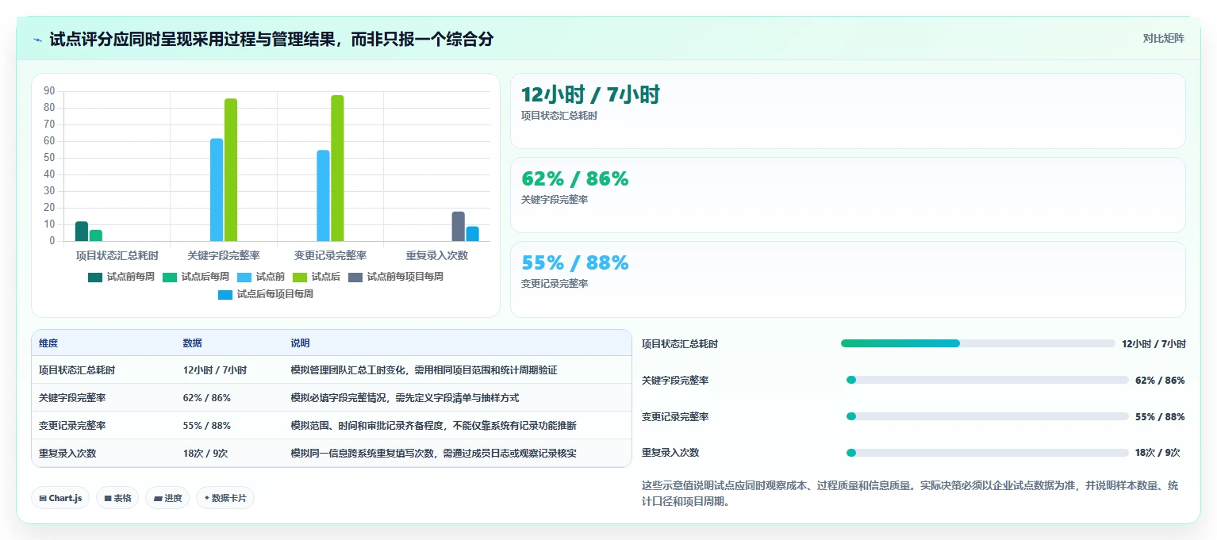This screenshot has width=1217, height=540.
Task: Click the dark teal swatch for 试点前每周
Action: coord(95,277)
